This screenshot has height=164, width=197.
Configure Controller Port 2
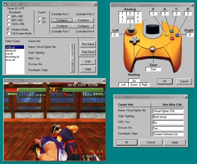83,20
